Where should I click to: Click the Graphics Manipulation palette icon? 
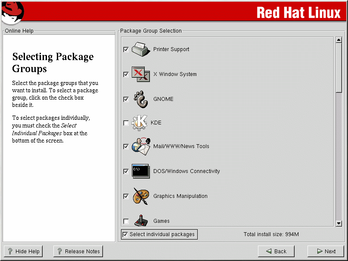[140, 196]
